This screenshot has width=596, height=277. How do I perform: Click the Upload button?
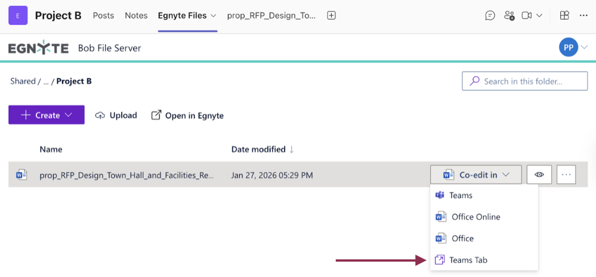116,115
